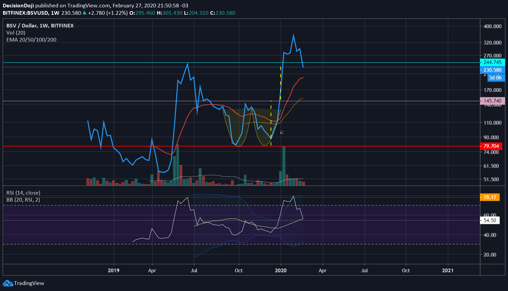Select the EMA 20/50/100/200 indicator label
This screenshot has width=508, height=291.
(31, 40)
